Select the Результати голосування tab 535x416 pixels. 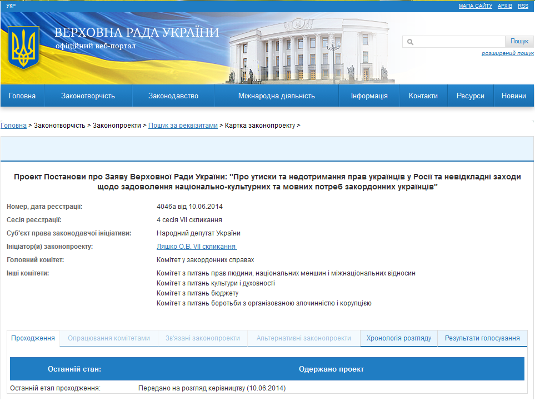(x=482, y=338)
